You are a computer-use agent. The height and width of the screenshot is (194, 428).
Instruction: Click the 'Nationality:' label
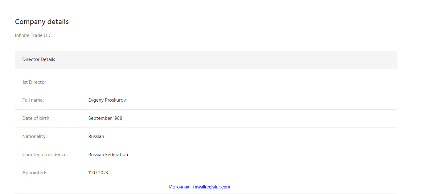tap(35, 136)
